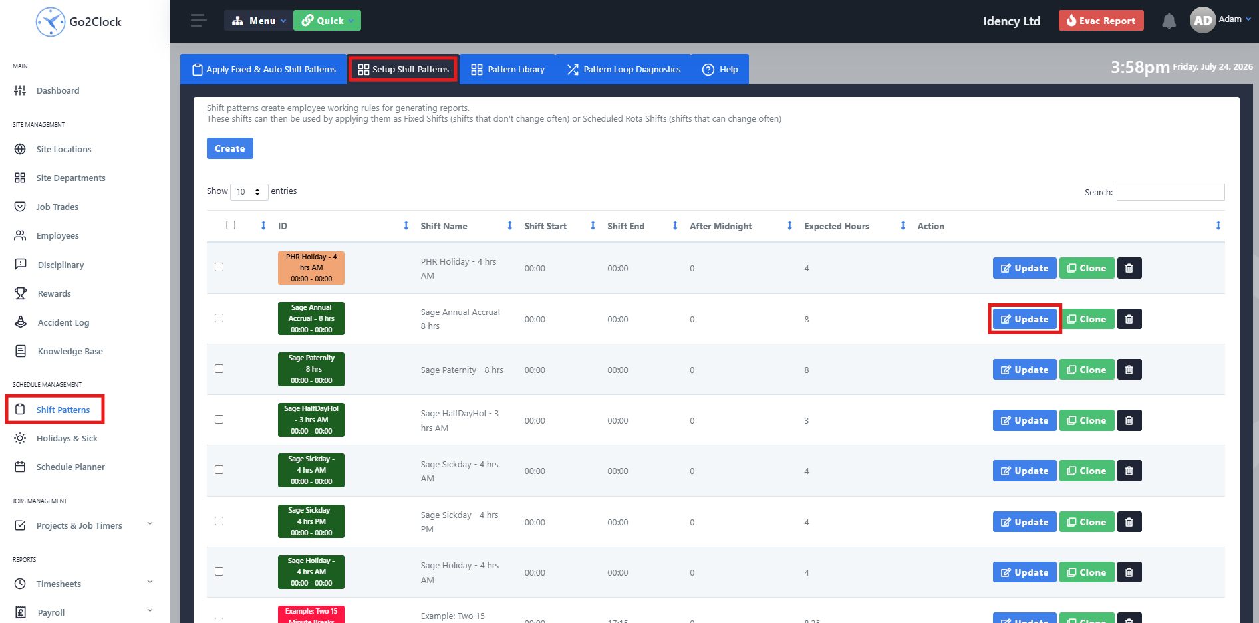Sort table by Shift Name column arrows
This screenshot has width=1259, height=623.
point(509,226)
